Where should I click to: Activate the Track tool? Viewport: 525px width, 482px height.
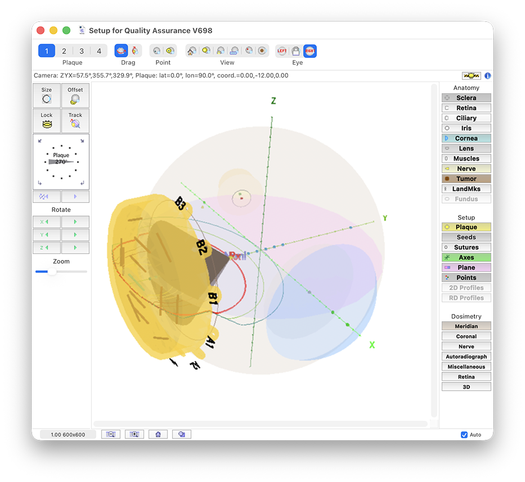[x=75, y=121]
